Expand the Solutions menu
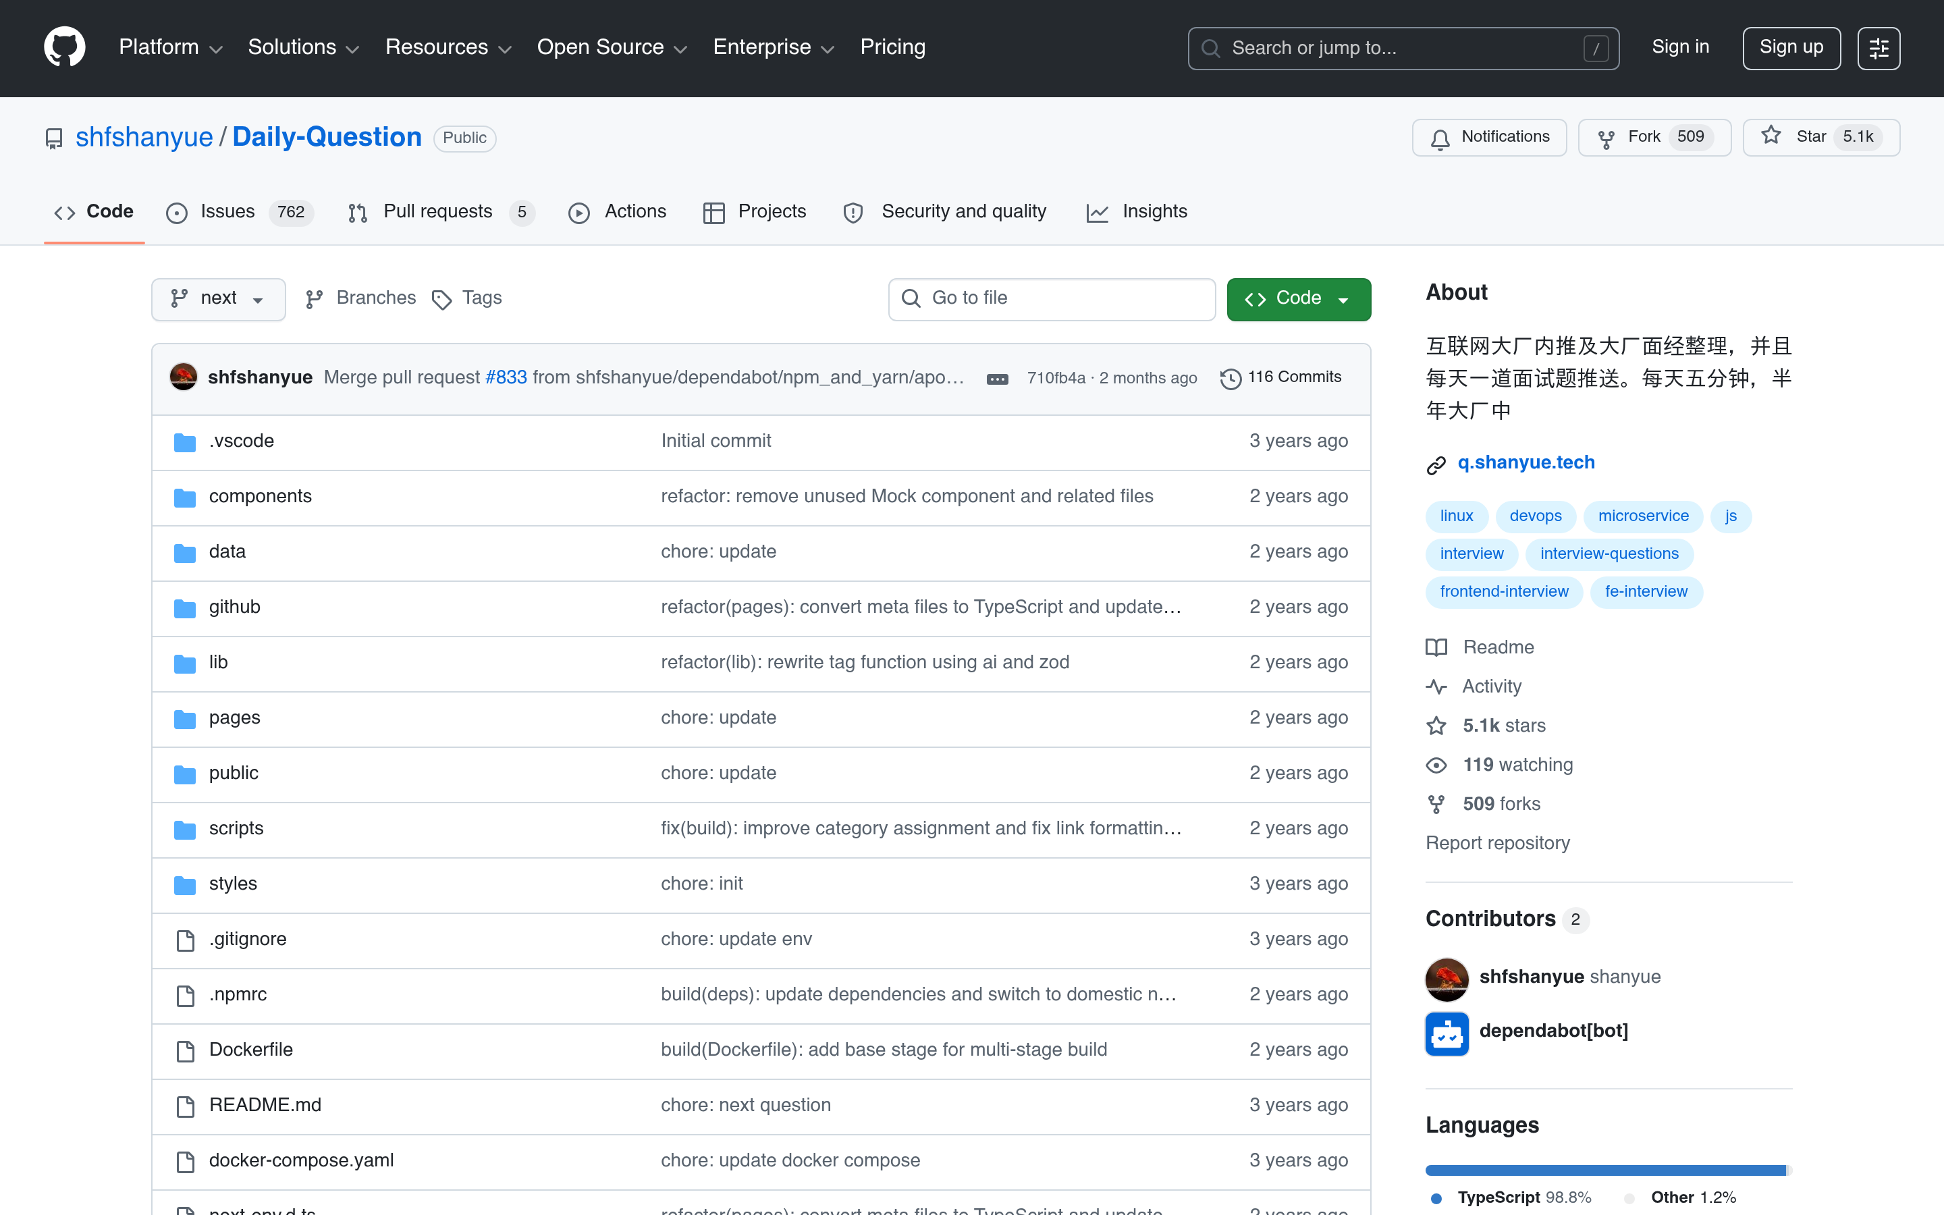This screenshot has width=1944, height=1215. pos(303,47)
